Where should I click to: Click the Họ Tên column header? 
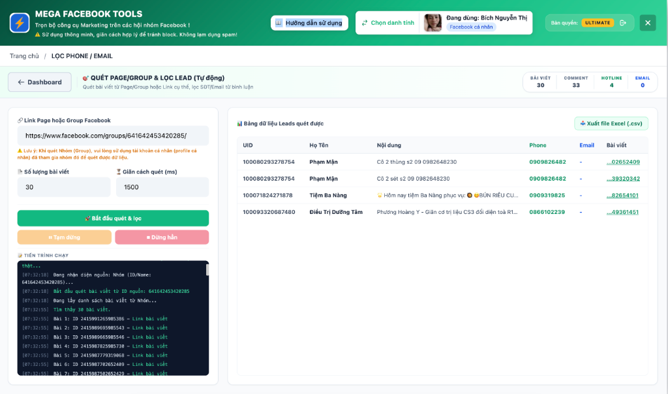[x=318, y=145]
